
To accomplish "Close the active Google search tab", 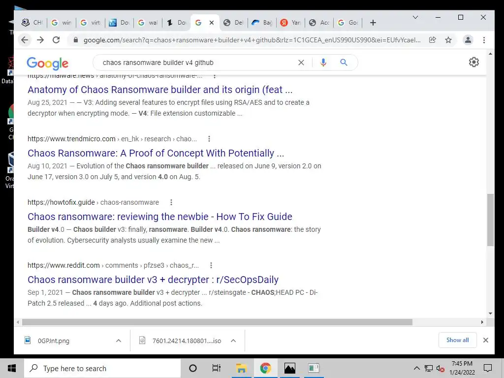I will [212, 23].
